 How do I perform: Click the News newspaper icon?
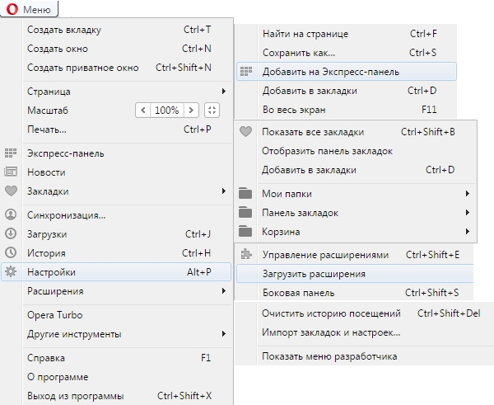coord(11,172)
